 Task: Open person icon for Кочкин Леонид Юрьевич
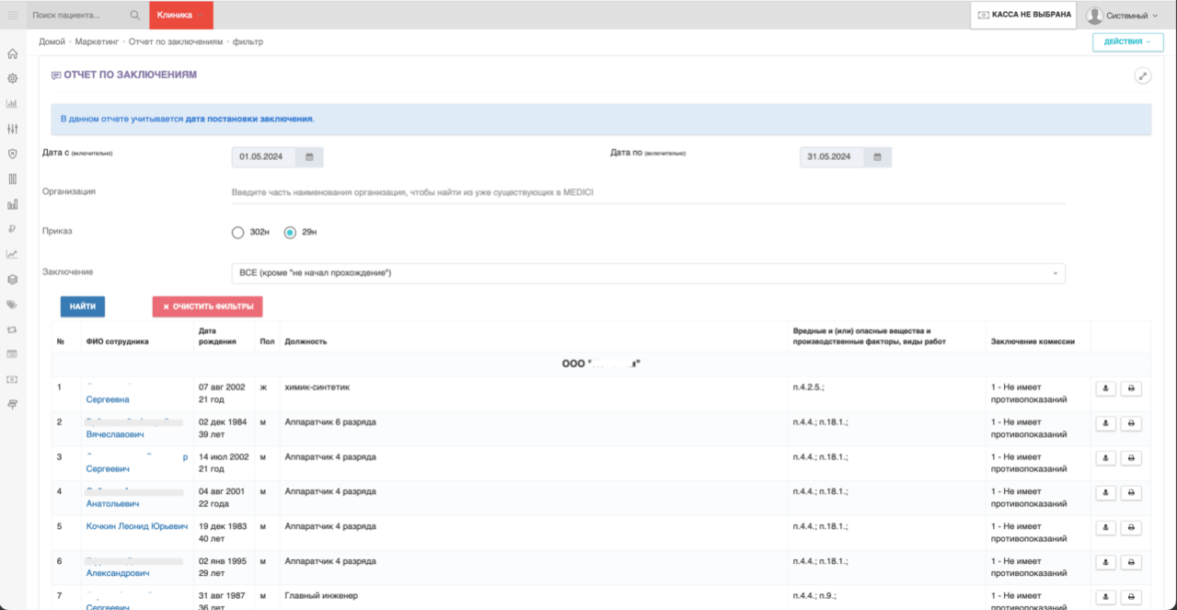1105,528
